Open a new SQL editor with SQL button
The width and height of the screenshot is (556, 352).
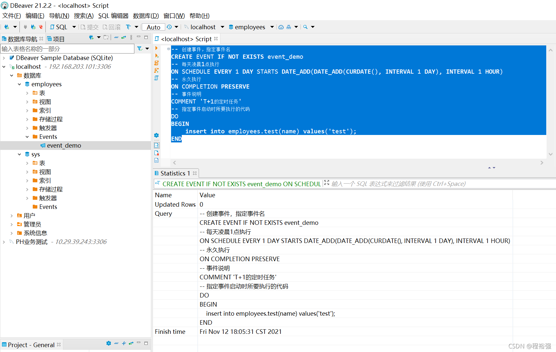pos(58,27)
